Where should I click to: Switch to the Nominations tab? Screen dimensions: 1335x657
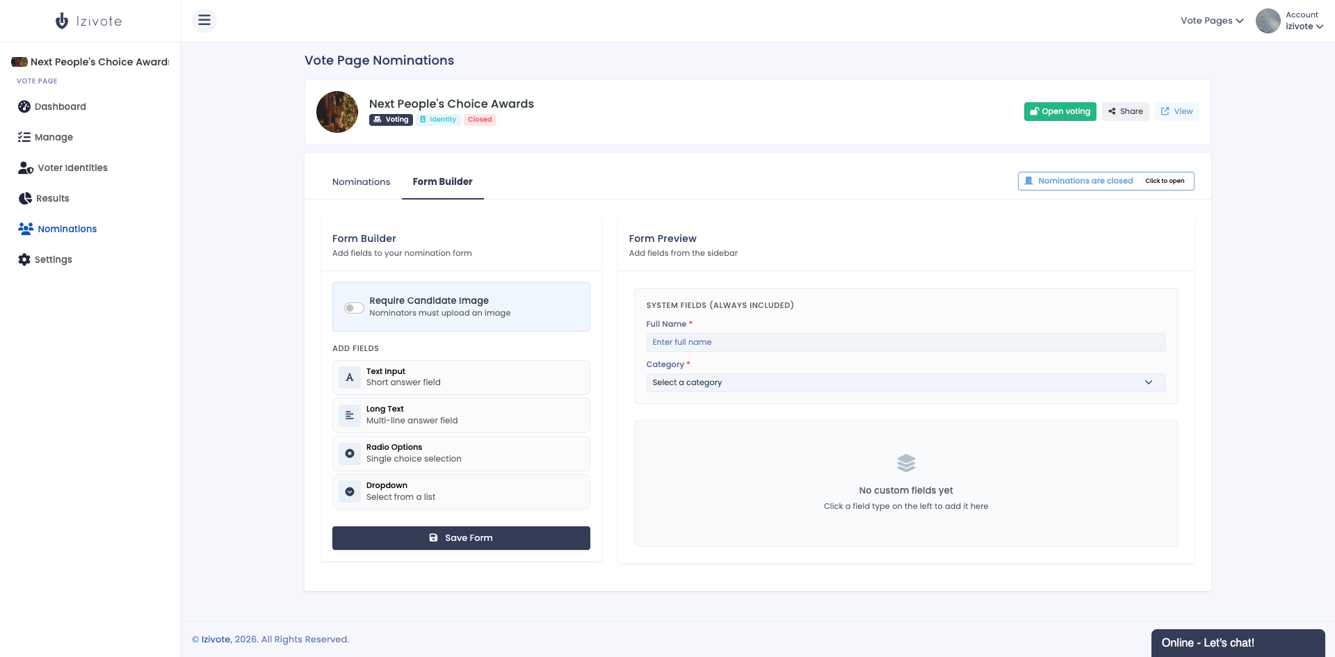tap(362, 182)
